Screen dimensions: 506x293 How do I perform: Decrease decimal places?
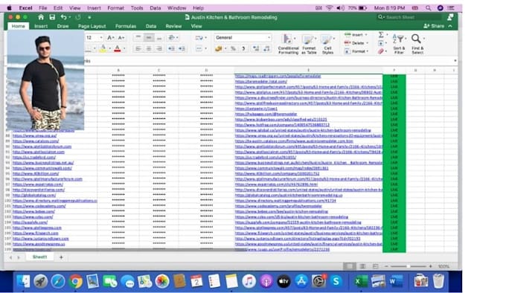click(x=266, y=48)
